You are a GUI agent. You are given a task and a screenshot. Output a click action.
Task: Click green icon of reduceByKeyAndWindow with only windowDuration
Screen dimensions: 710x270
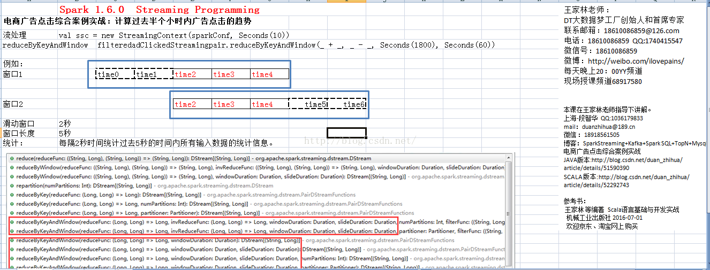click(x=12, y=240)
